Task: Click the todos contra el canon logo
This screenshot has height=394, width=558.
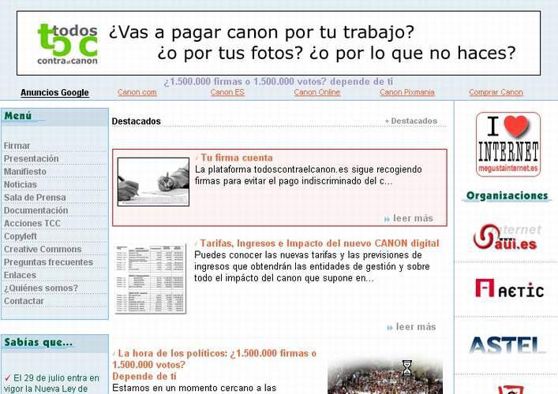Action: 67,43
